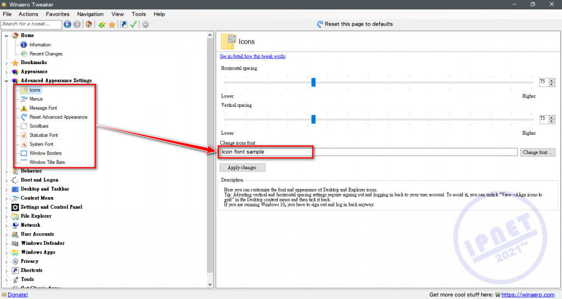Click the green checkmark toolbar icon
This screenshot has width=562, height=299.
coord(133,24)
